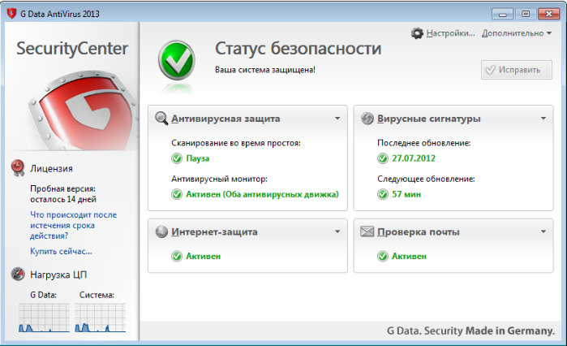
Task: Click the Сканирование во время простоя label
Action: [236, 143]
